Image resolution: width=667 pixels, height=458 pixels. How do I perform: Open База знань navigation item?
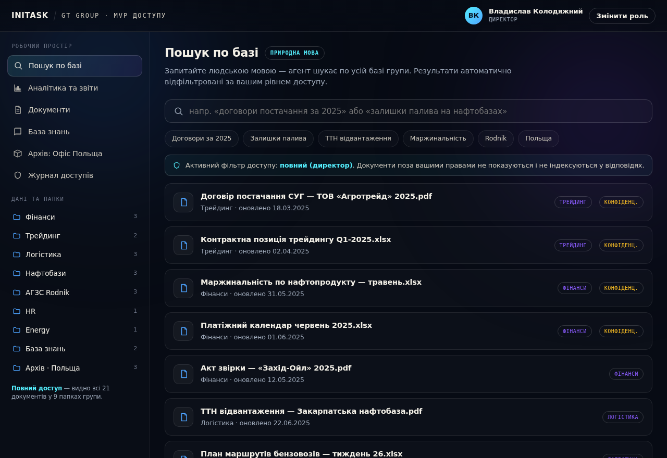coord(75,132)
